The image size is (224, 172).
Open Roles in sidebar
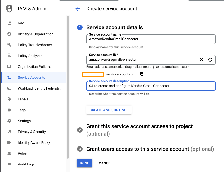(x=33, y=153)
